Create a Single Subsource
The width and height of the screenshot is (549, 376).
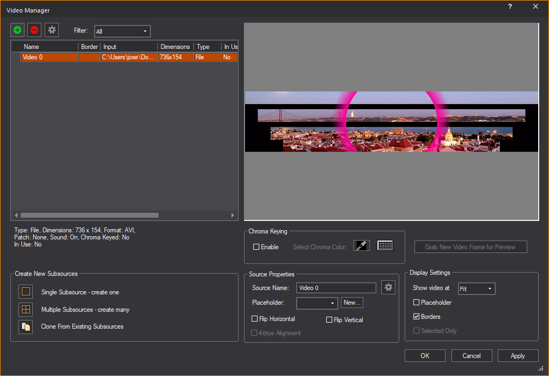point(26,292)
